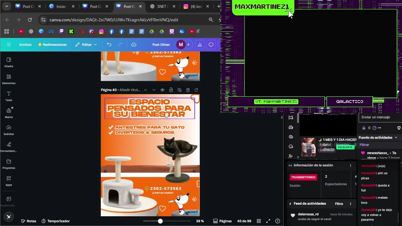The height and width of the screenshot is (226, 402).
Task: Open the comments speech bubble icon
Action: tap(211, 45)
